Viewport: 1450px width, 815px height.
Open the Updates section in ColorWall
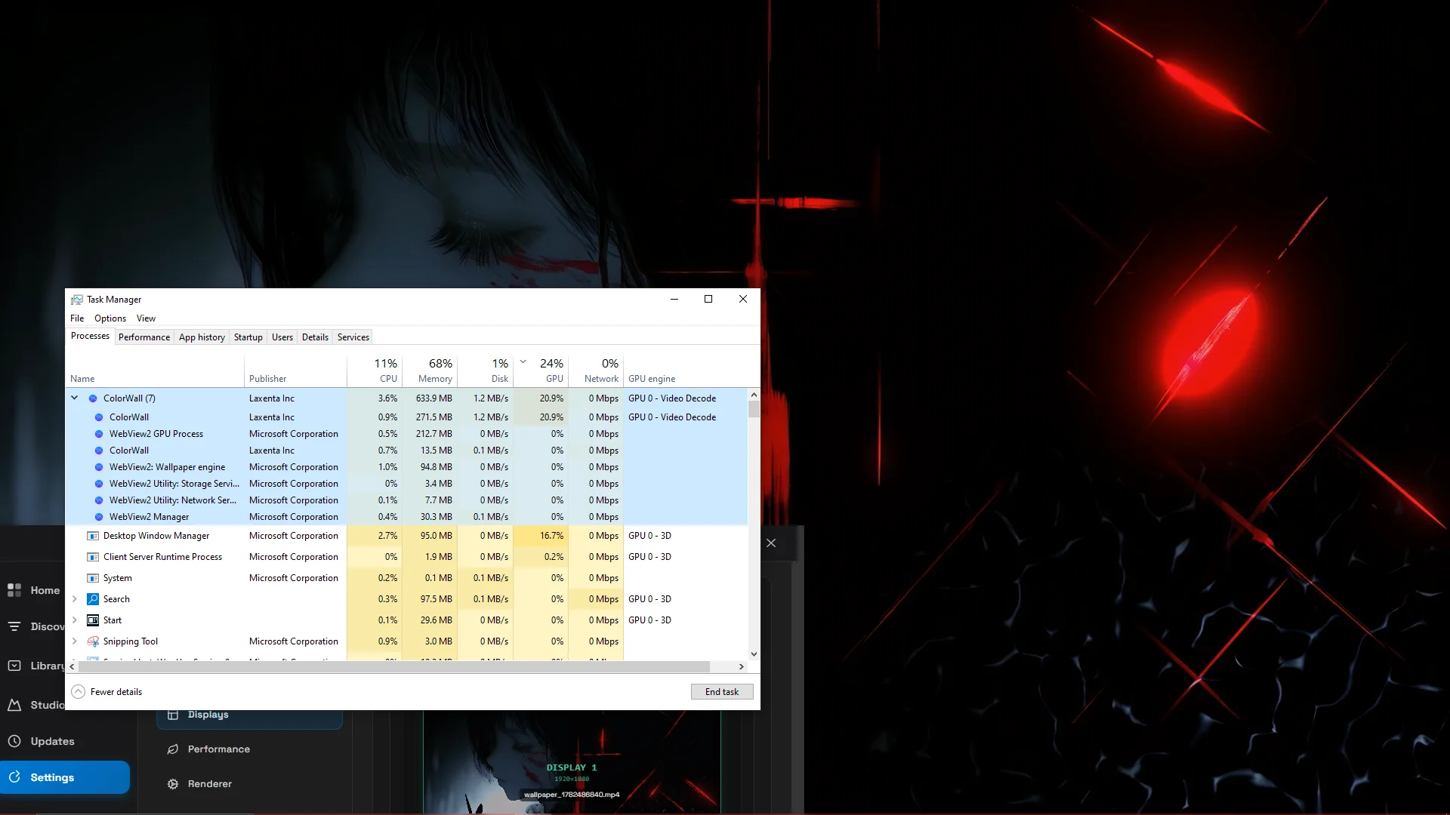point(42,741)
